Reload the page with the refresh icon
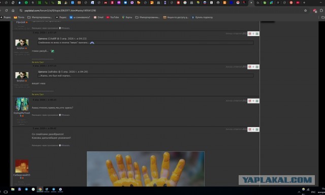The image size is (325, 195). [7, 10]
